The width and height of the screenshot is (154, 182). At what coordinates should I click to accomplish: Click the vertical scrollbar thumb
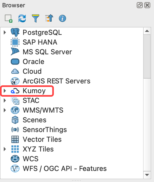click(x=147, y=57)
